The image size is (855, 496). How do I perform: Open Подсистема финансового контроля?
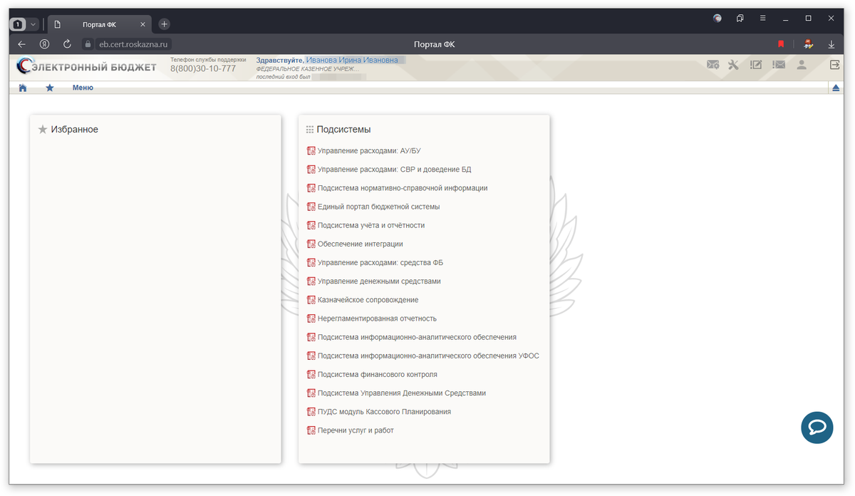(x=378, y=374)
